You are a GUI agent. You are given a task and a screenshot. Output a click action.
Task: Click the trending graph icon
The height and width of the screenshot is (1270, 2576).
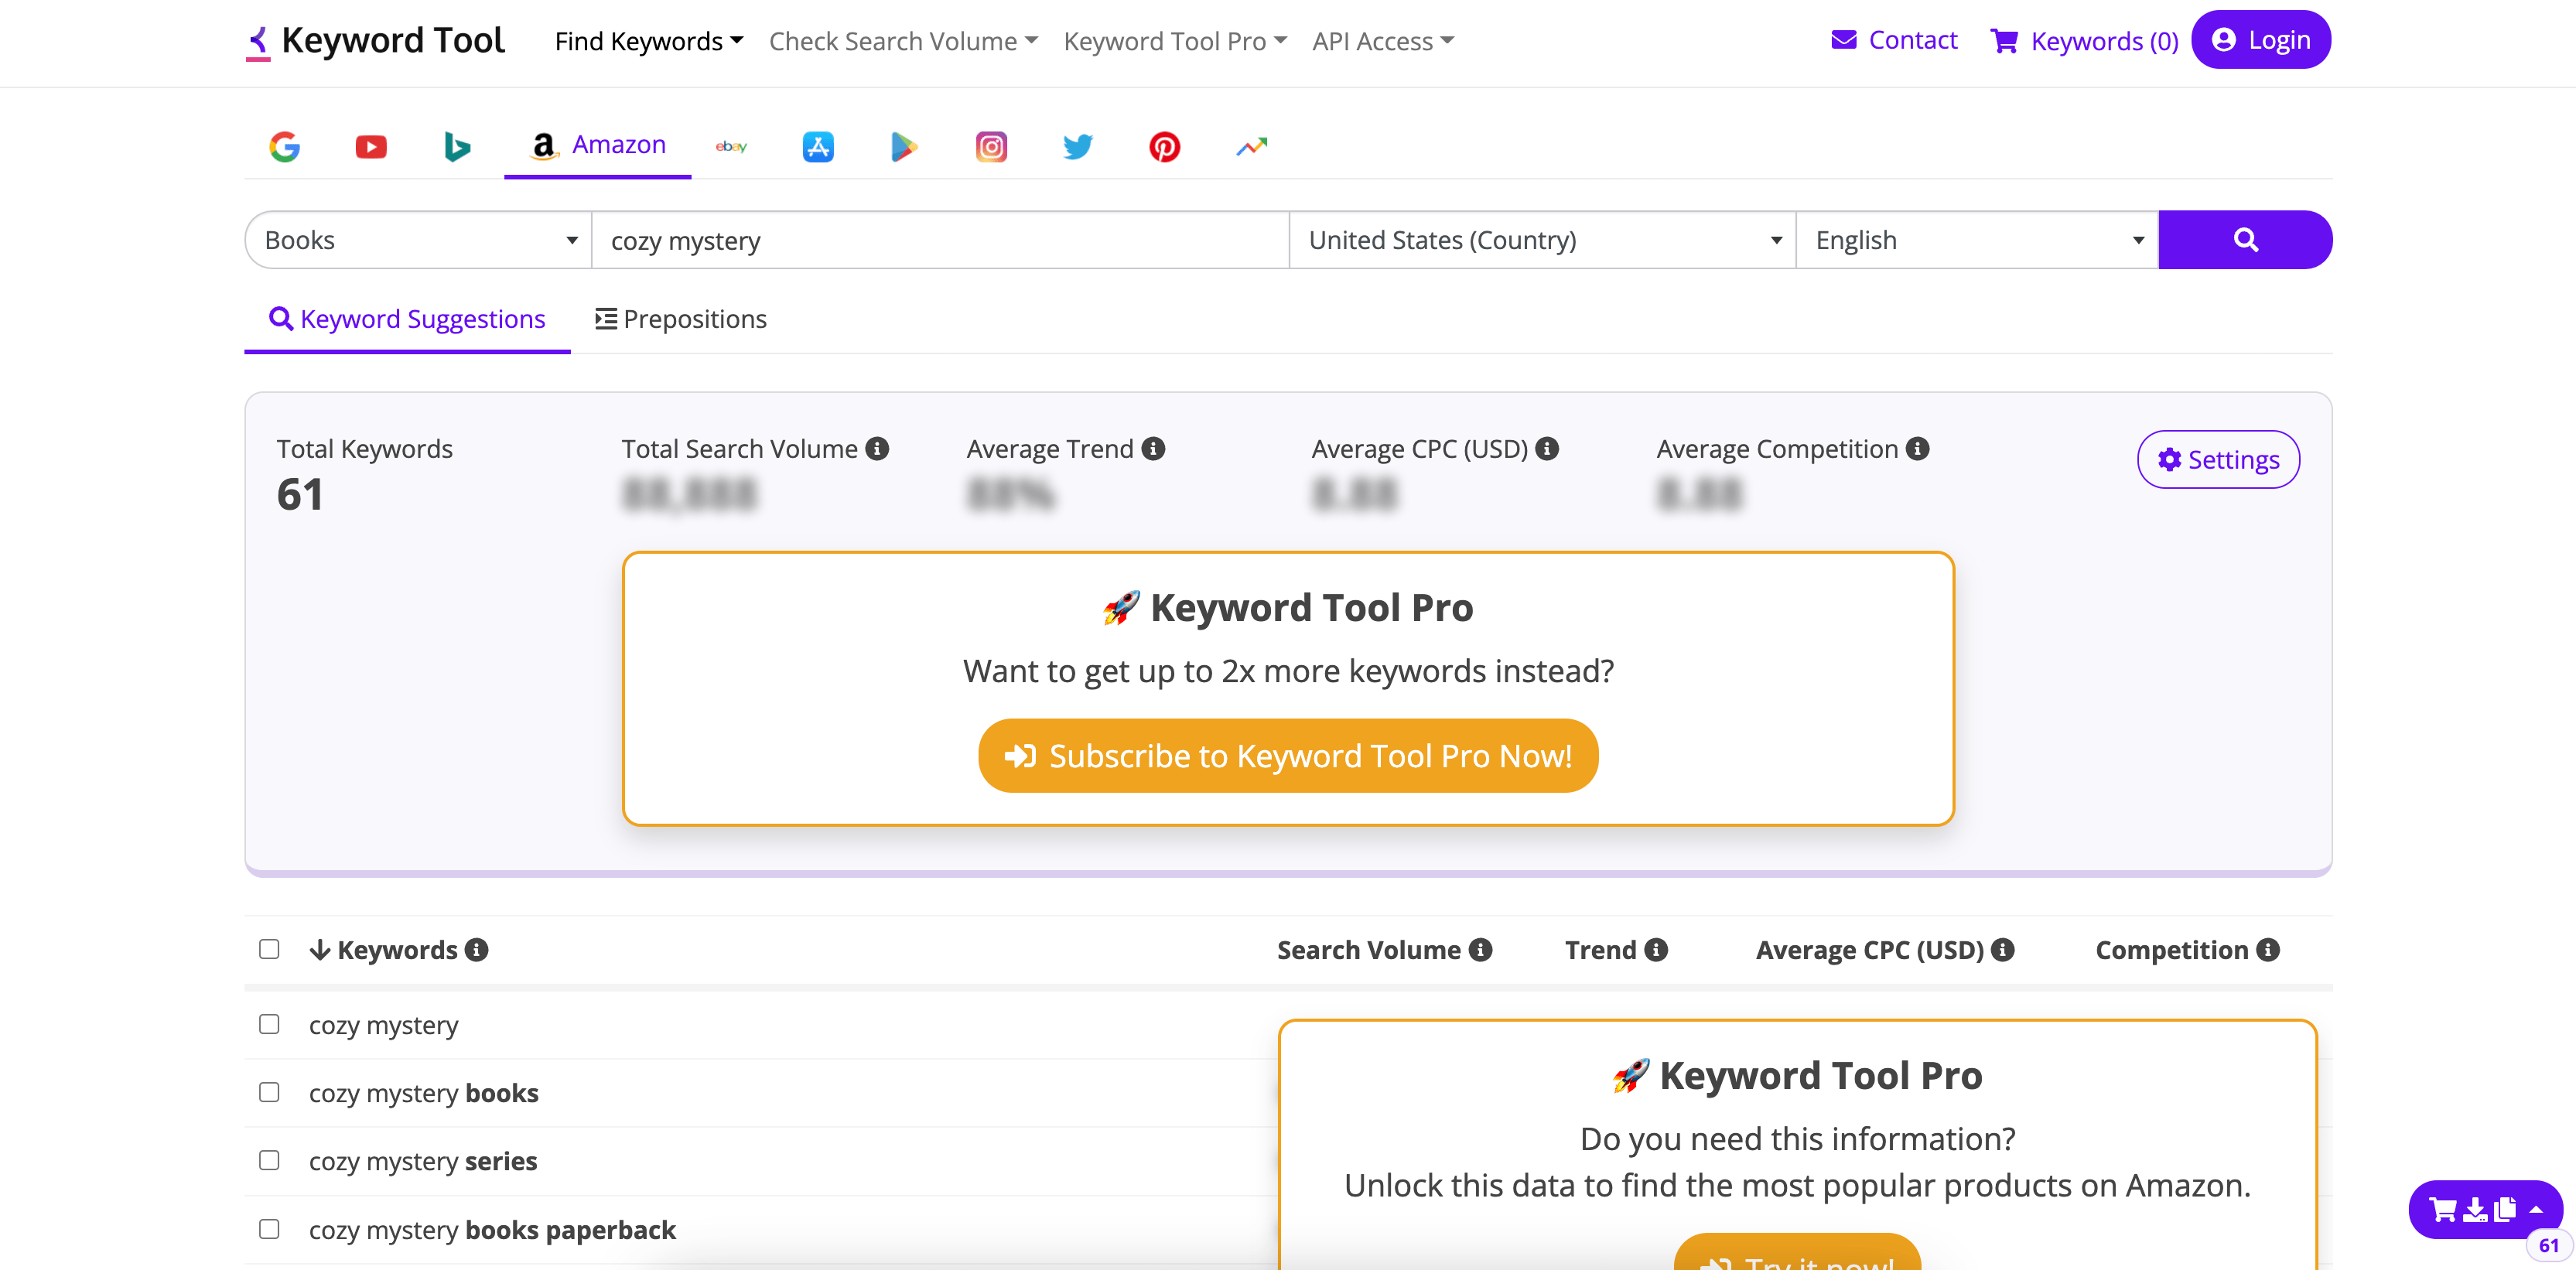[x=1252, y=146]
